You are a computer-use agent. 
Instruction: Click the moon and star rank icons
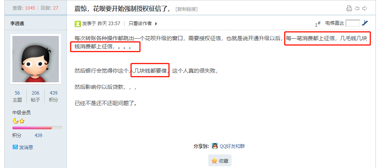coord(18,121)
